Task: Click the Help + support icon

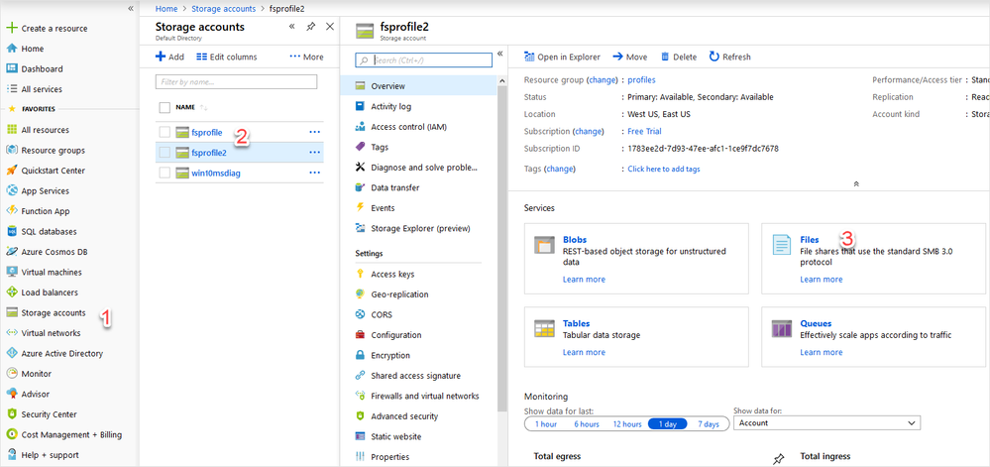Action: [11, 455]
